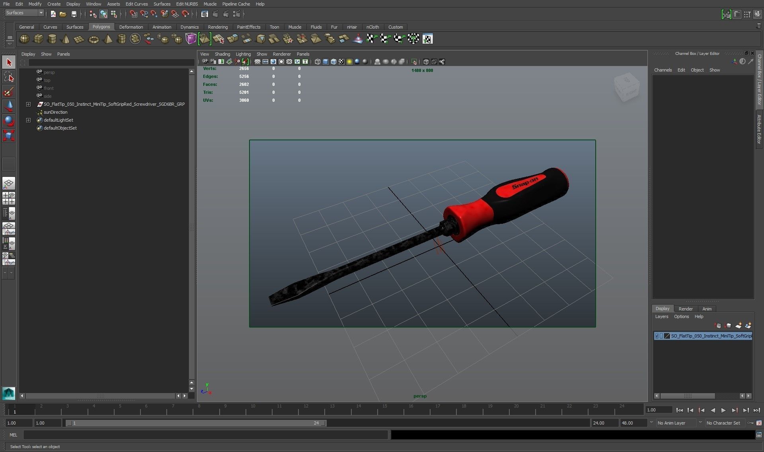The image size is (764, 452).
Task: Activate the Scale tool in toolbox
Action: [x=9, y=136]
